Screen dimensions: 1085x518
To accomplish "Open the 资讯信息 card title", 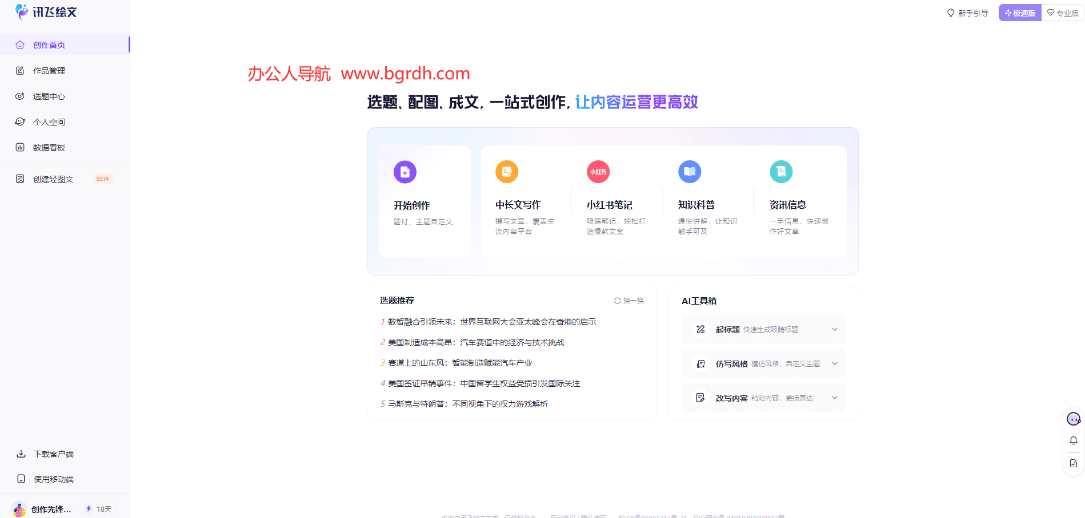I will (787, 205).
